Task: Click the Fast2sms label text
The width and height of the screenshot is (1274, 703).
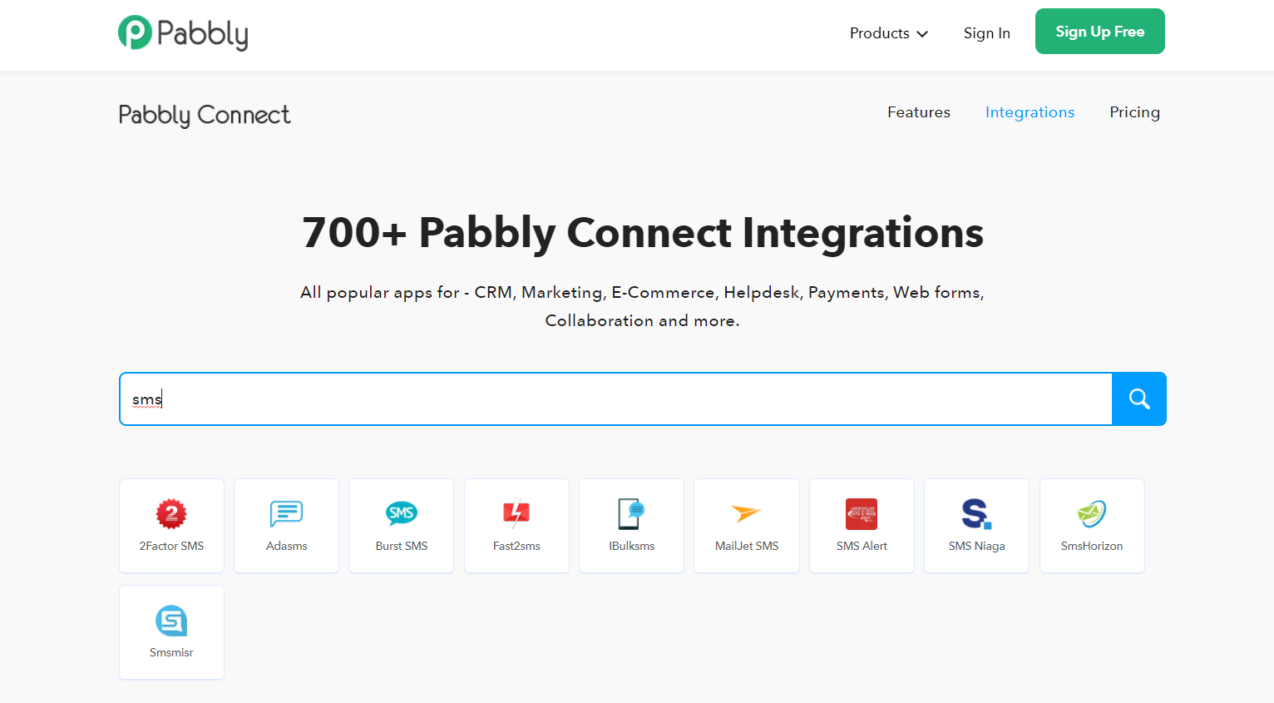Action: point(516,546)
